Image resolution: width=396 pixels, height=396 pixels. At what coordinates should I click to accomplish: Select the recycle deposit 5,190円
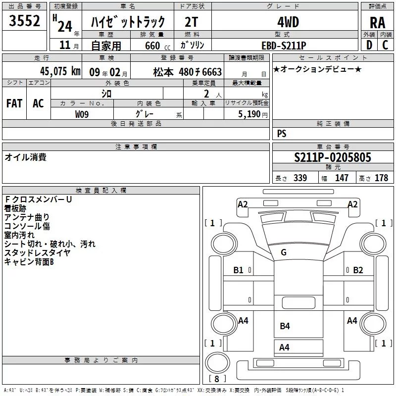tap(253, 114)
